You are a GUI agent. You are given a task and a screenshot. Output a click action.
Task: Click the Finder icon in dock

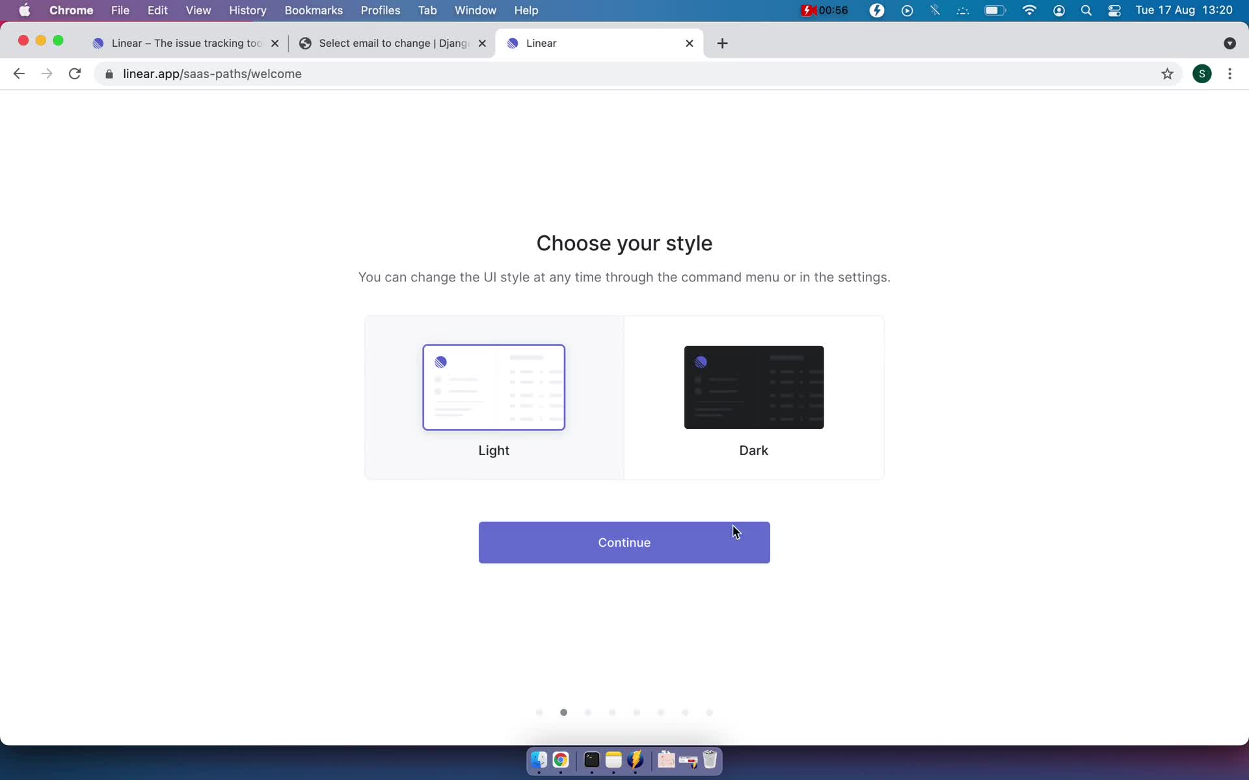click(x=538, y=760)
